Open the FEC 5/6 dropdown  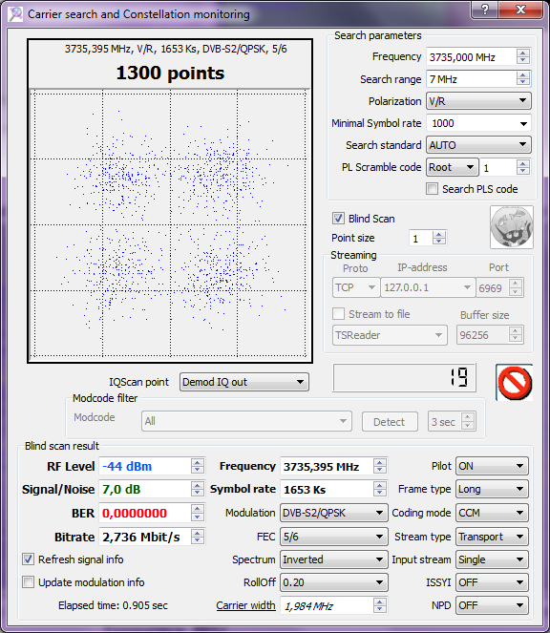pos(334,537)
